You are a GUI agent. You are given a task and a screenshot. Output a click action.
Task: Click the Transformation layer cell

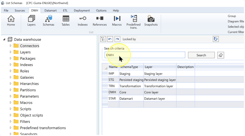pyautogui.click(x=160, y=86)
